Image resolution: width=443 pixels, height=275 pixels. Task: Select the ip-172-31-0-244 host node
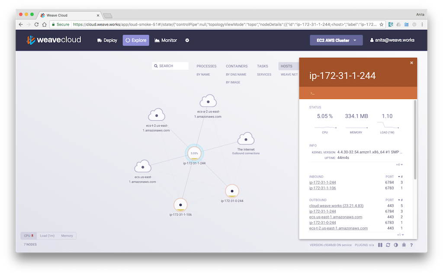click(232, 191)
